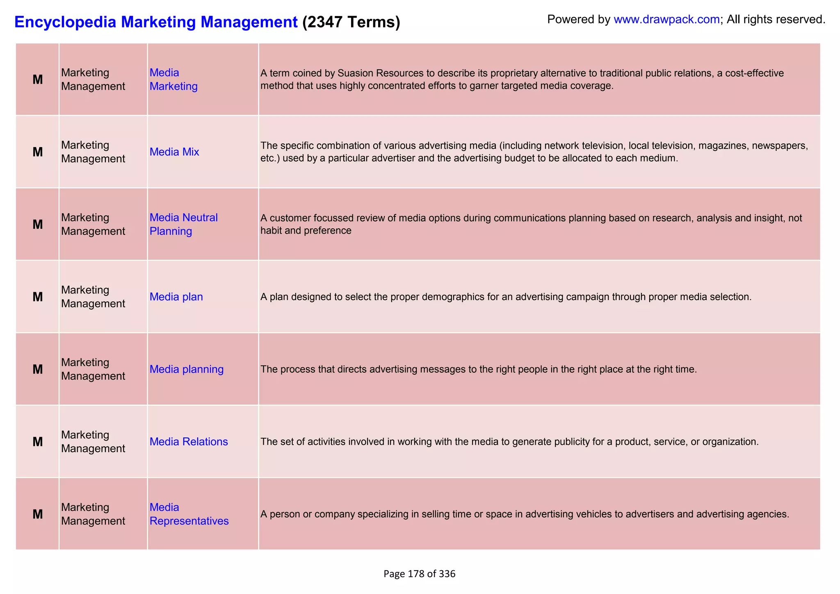Click the letter M in Media Mix row
This screenshot has height=594, width=840.
click(x=38, y=152)
